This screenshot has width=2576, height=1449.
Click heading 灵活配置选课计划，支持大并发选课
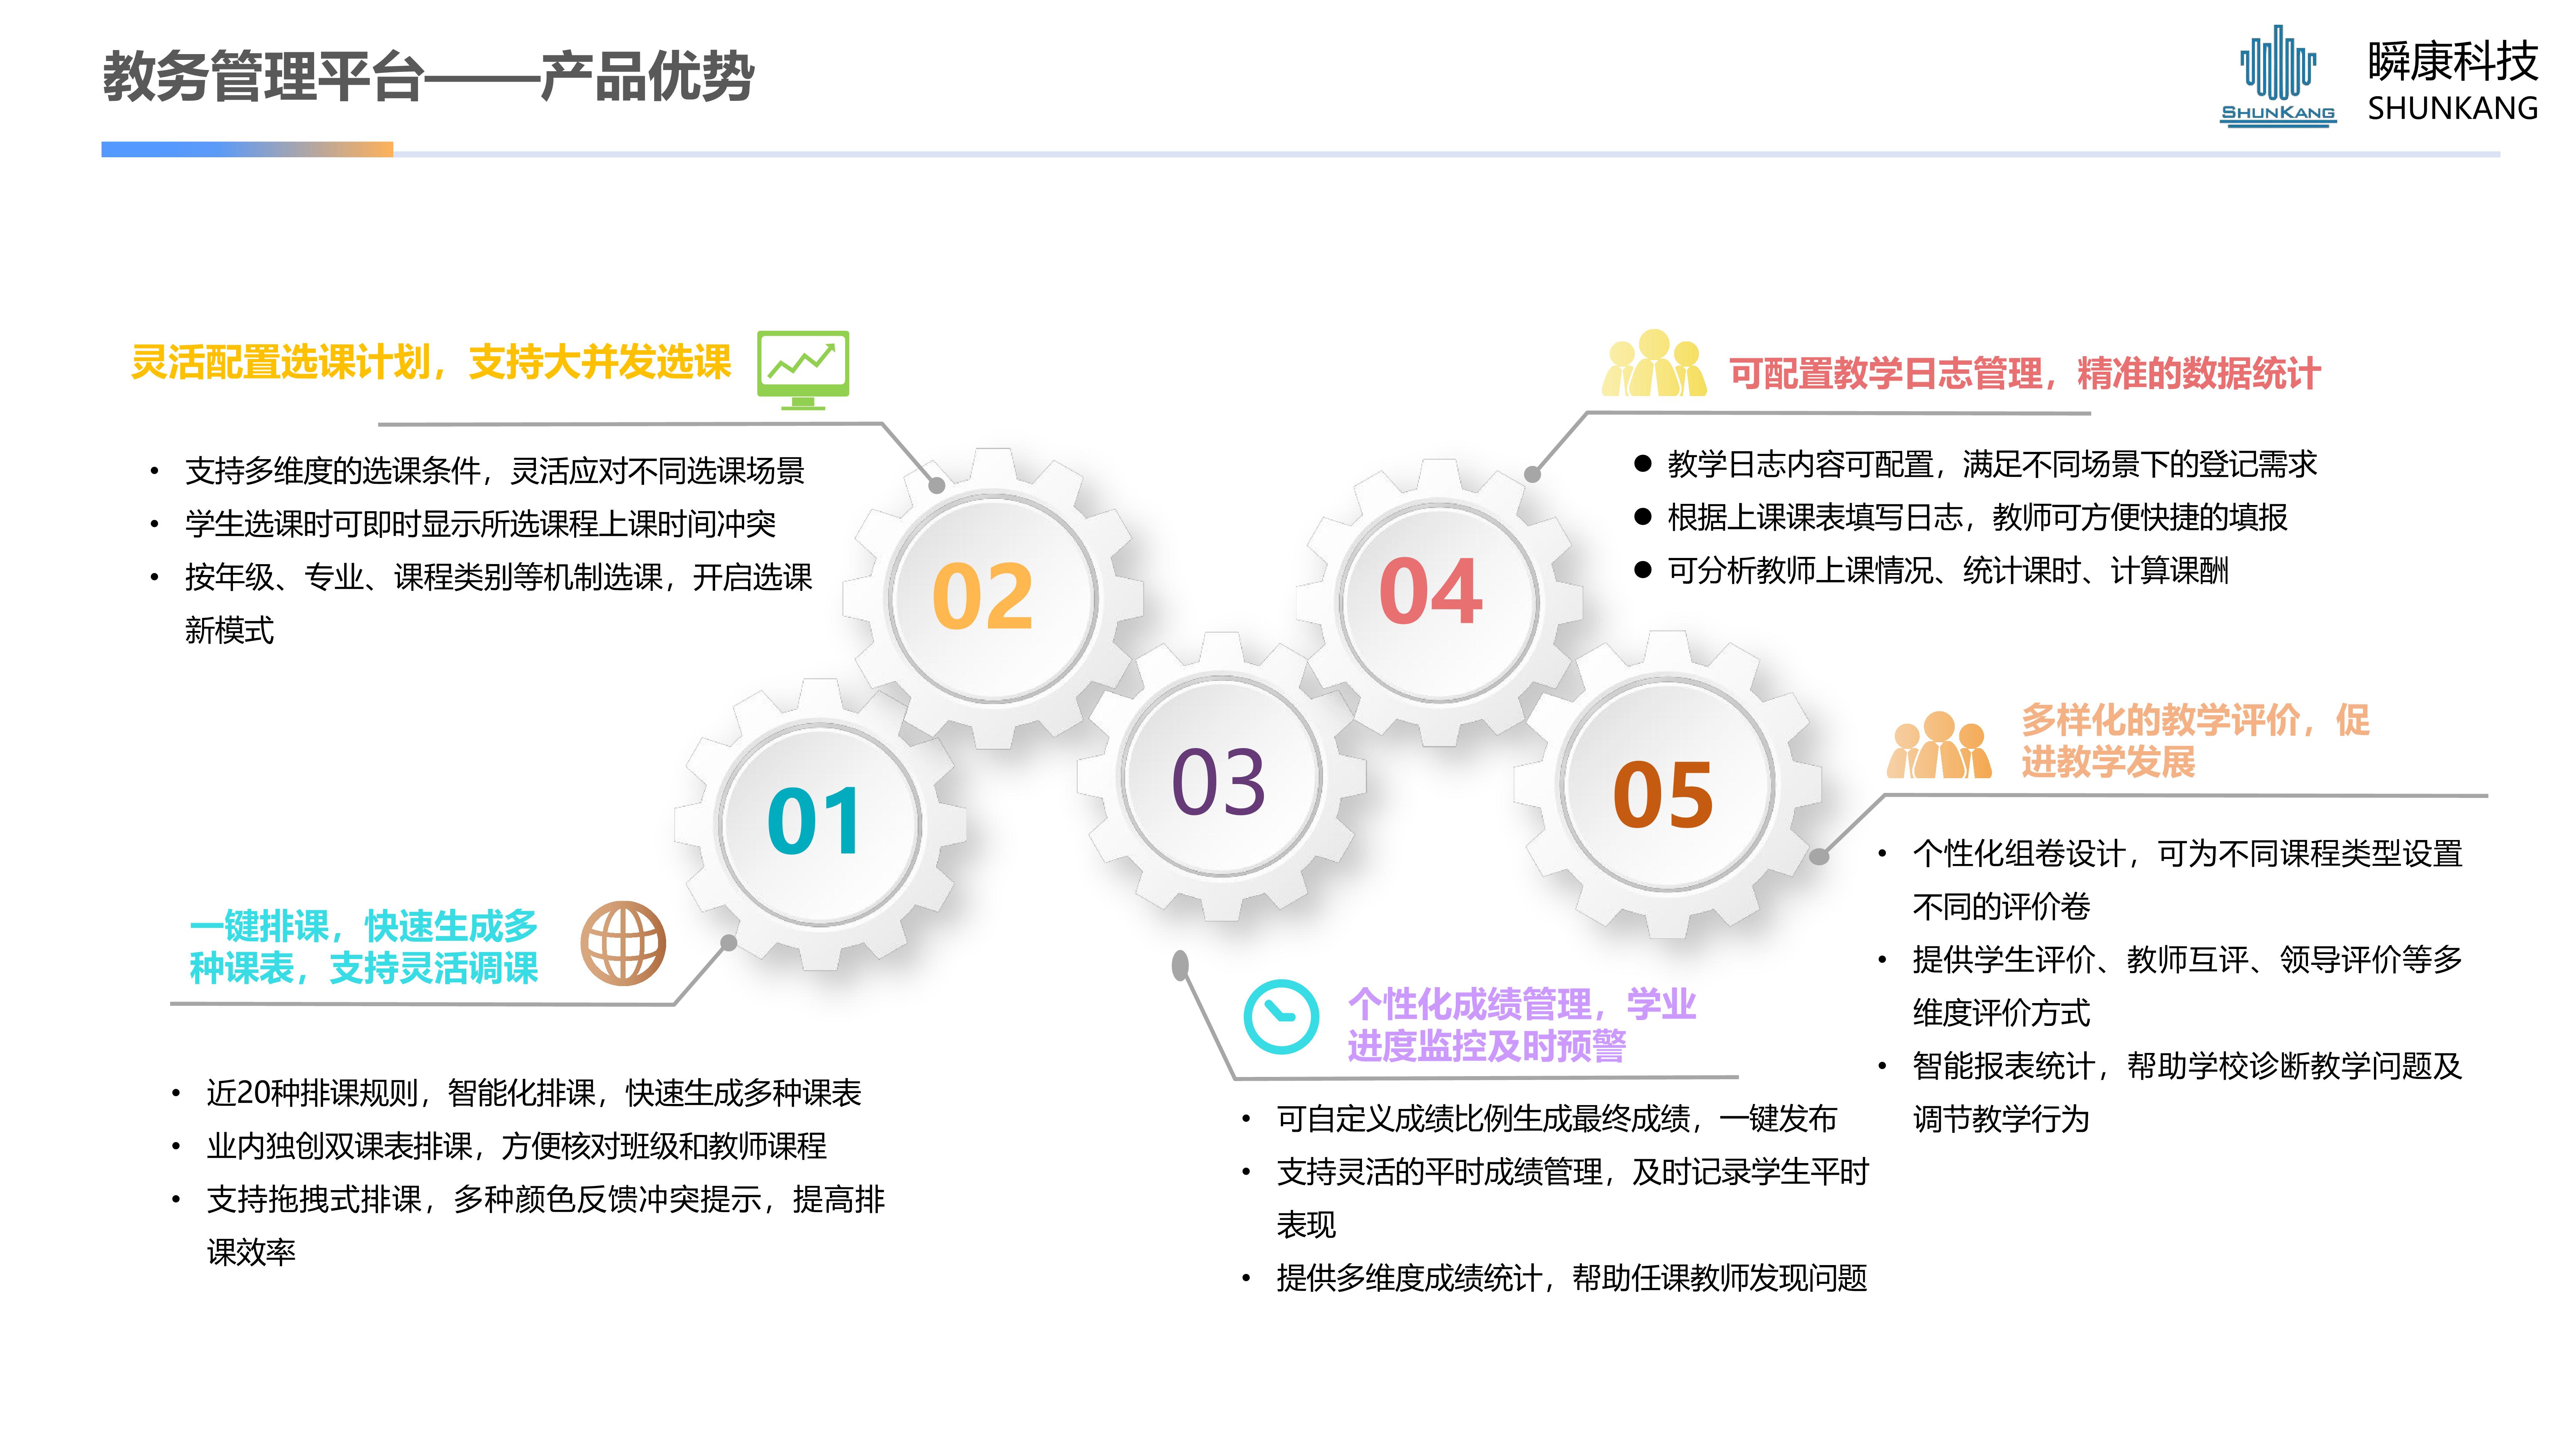431,362
